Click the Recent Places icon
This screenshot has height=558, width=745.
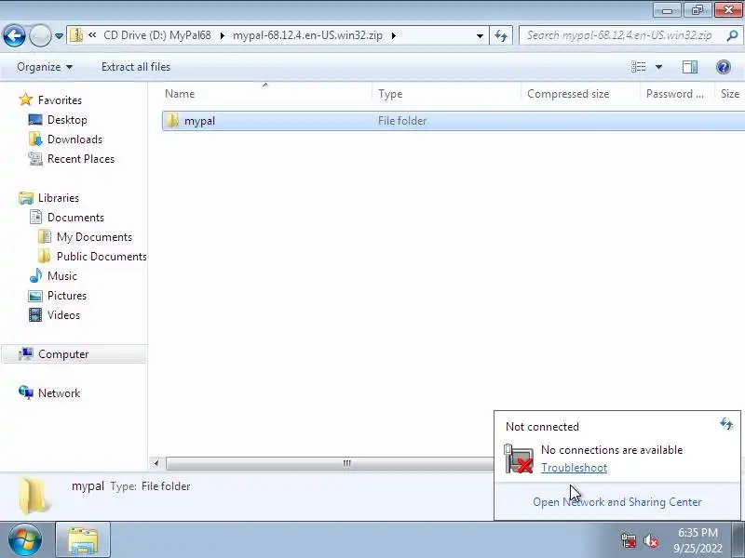[x=35, y=158]
